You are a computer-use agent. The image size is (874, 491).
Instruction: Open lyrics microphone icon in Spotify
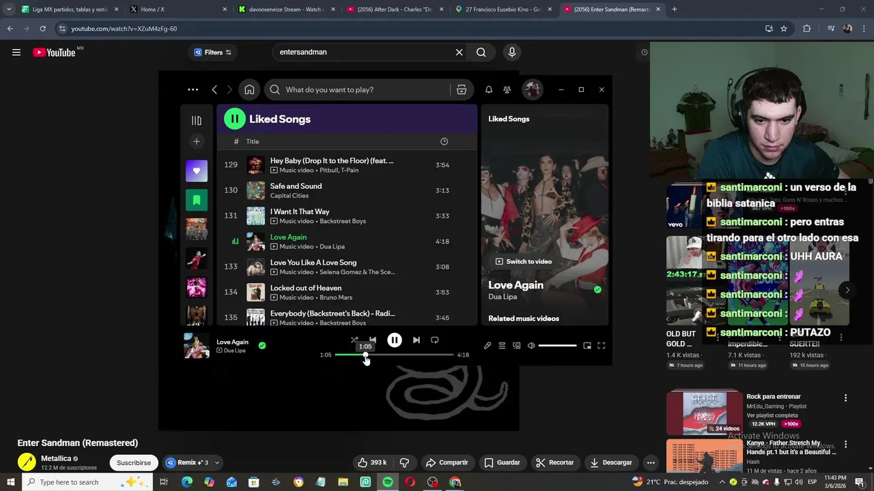coord(488,346)
